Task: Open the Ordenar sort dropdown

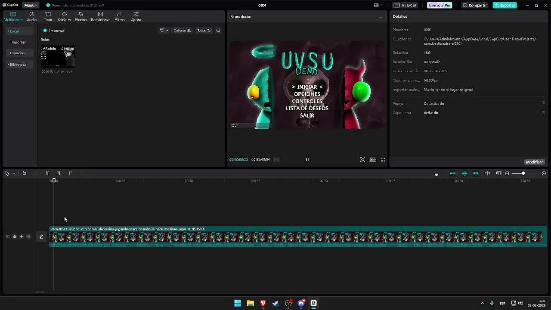Action: pyautogui.click(x=182, y=31)
